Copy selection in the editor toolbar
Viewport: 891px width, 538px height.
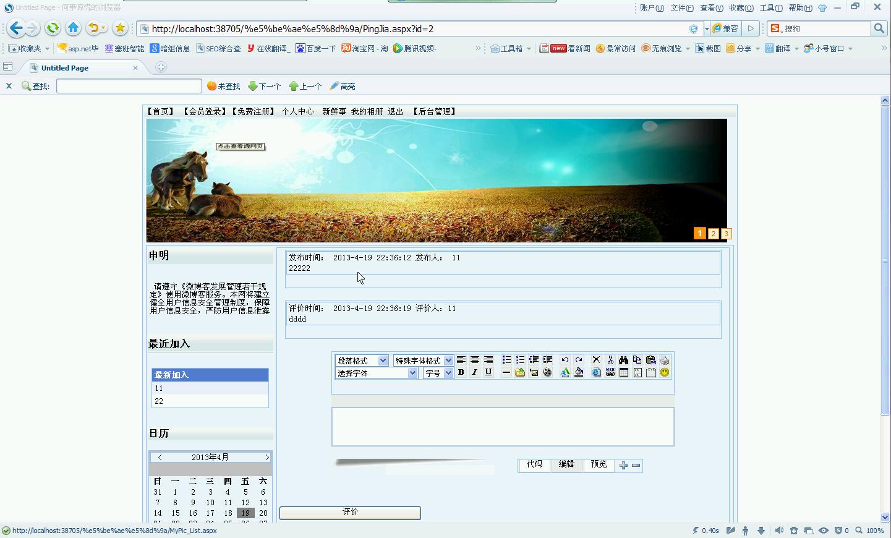[637, 360]
